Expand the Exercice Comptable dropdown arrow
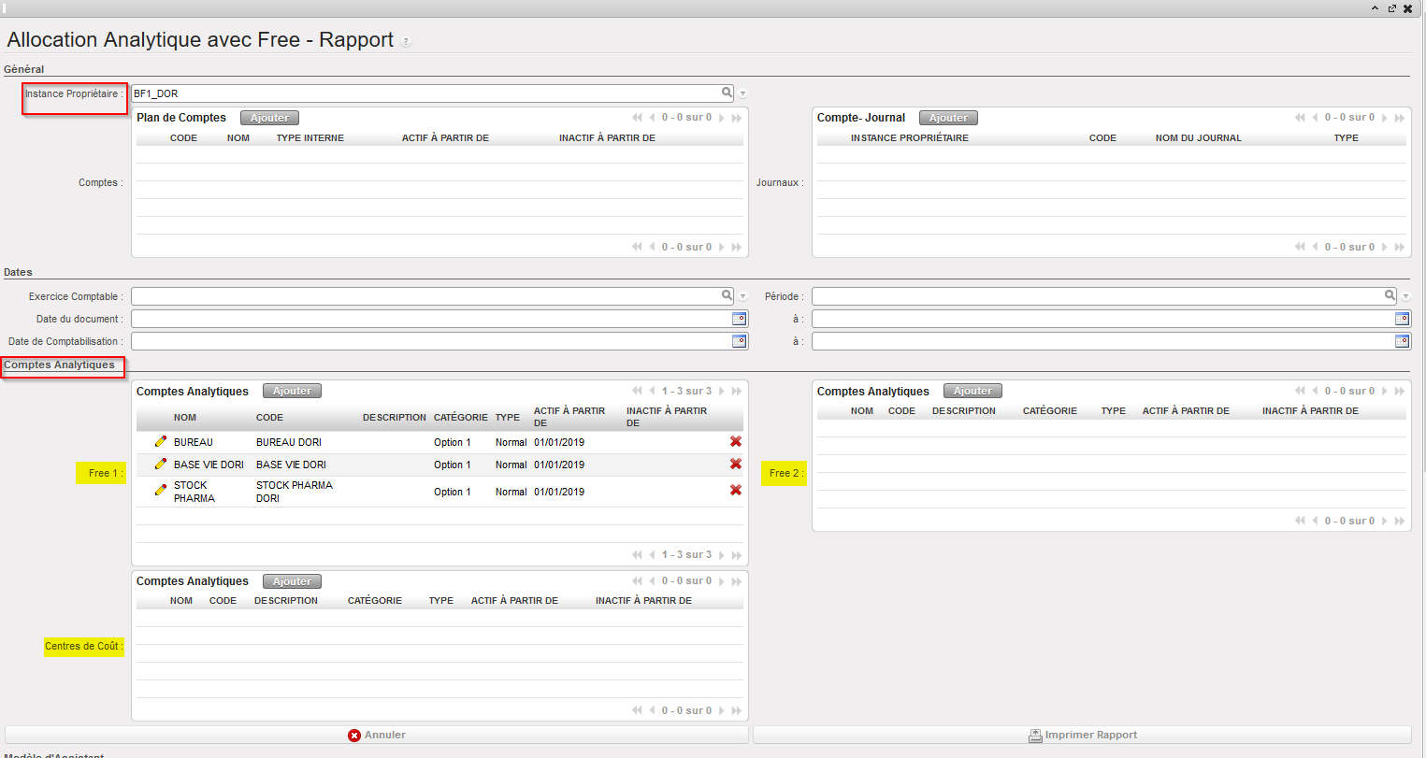Screen dimensions: 1426x758 click(x=743, y=297)
